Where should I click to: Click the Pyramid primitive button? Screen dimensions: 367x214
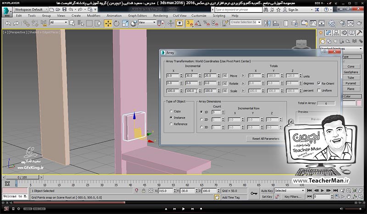350,83
